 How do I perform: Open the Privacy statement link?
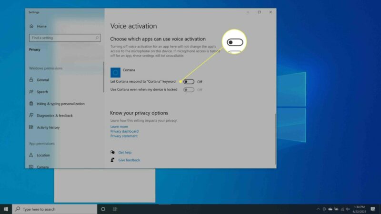point(124,136)
